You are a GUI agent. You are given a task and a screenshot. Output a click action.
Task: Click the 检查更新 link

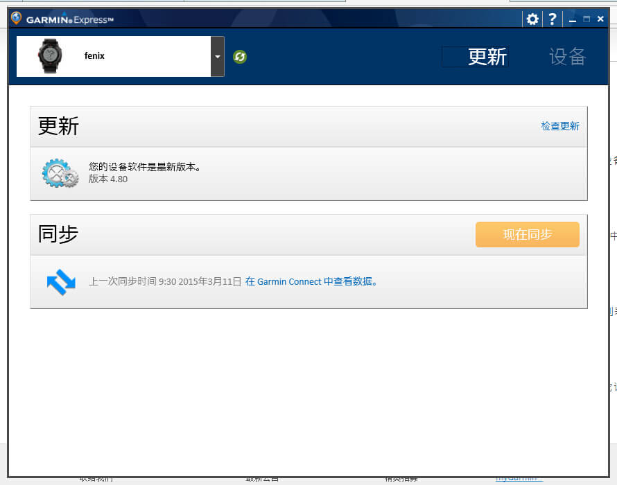click(560, 126)
